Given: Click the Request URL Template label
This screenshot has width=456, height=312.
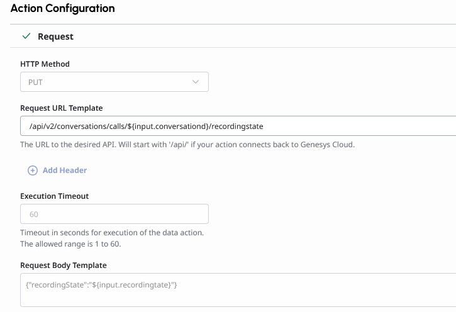Looking at the screenshot, I should [x=62, y=108].
